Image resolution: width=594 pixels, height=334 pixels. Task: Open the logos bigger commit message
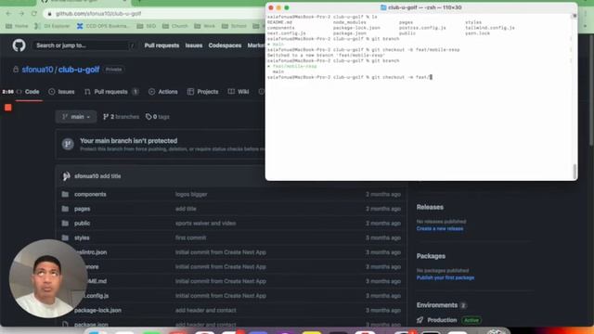(191, 194)
